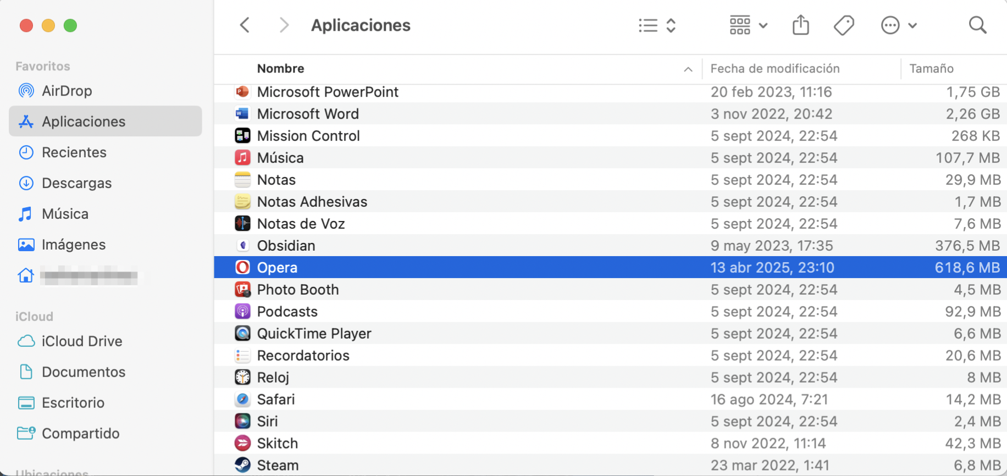This screenshot has height=476, width=1007.
Task: Open Recientes in the sidebar
Action: pos(106,152)
